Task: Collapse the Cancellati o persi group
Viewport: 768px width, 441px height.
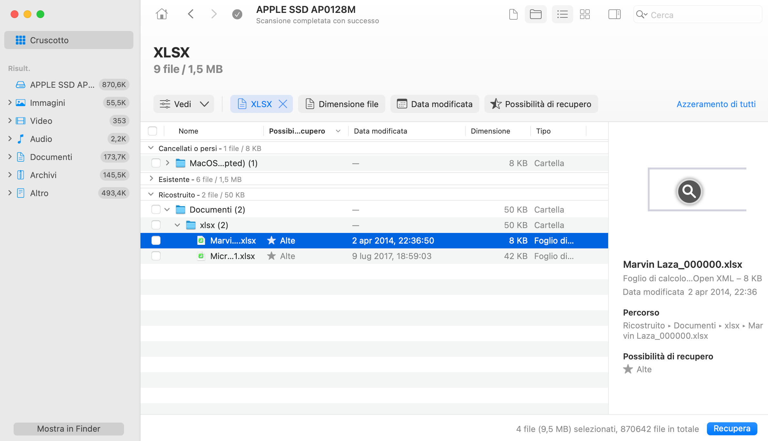Action: click(x=151, y=148)
